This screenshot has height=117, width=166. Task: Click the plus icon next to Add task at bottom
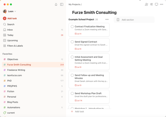[x=72, y=111]
